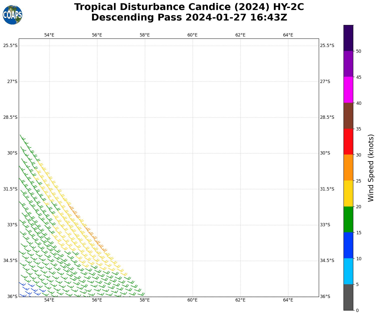The width and height of the screenshot is (378, 316).
Task: Click the red 30-35 knots color band
Action: coord(348,141)
